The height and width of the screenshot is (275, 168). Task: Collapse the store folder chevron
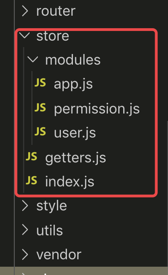pos(24,35)
